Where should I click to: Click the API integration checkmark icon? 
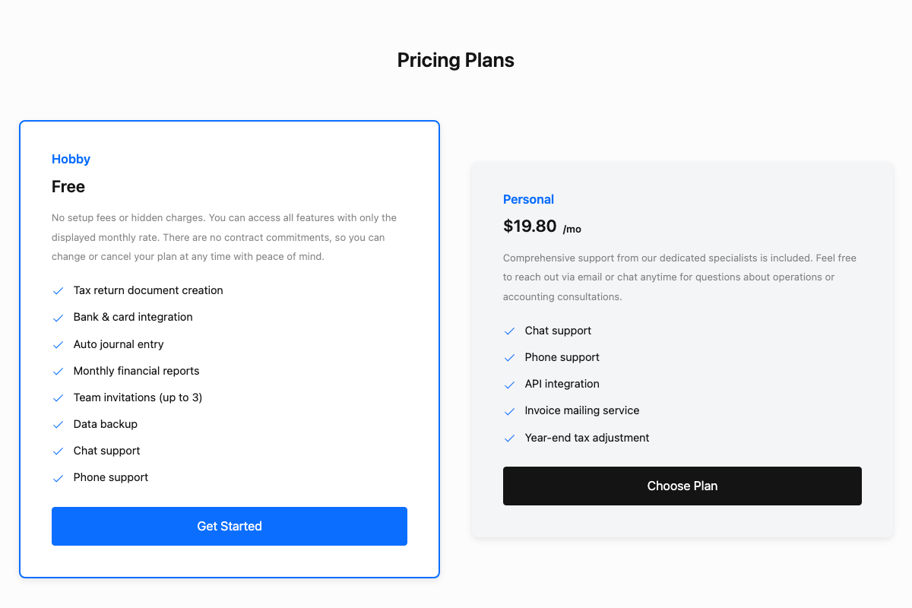pyautogui.click(x=509, y=385)
